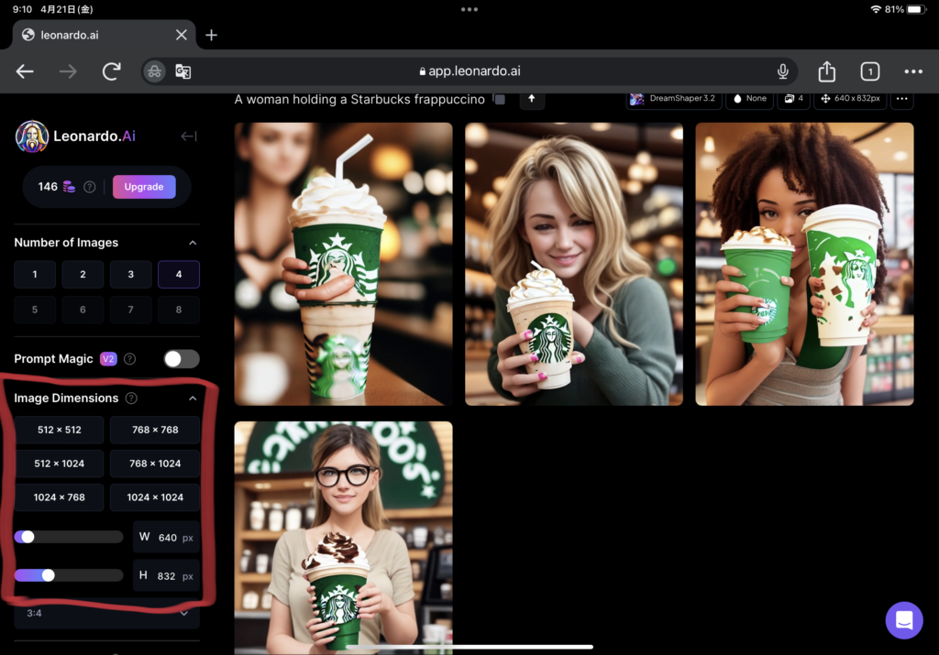Click the page translate icon in the address bar
939x655 pixels.
(x=182, y=71)
